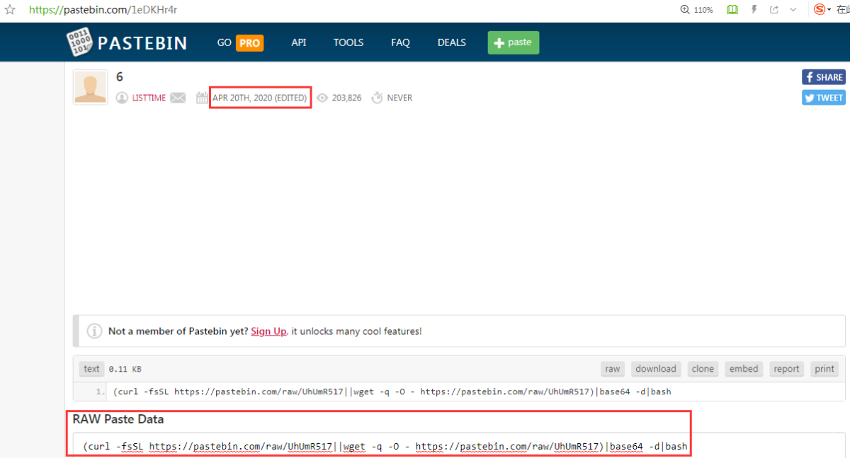The image size is (850, 458).
Task: Click the text syntax label button
Action: [92, 369]
